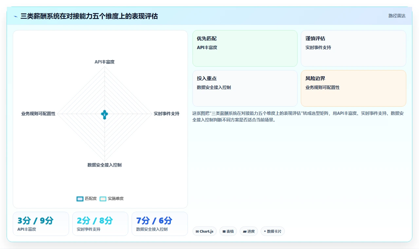Click the 3分 / 9分 score value

coord(35,221)
